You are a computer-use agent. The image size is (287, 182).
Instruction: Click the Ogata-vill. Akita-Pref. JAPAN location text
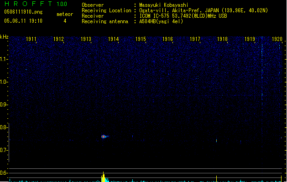[x=204, y=10]
